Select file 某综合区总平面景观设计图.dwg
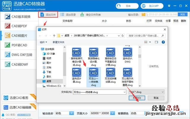The height and width of the screenshot is (119, 190). 110,57
